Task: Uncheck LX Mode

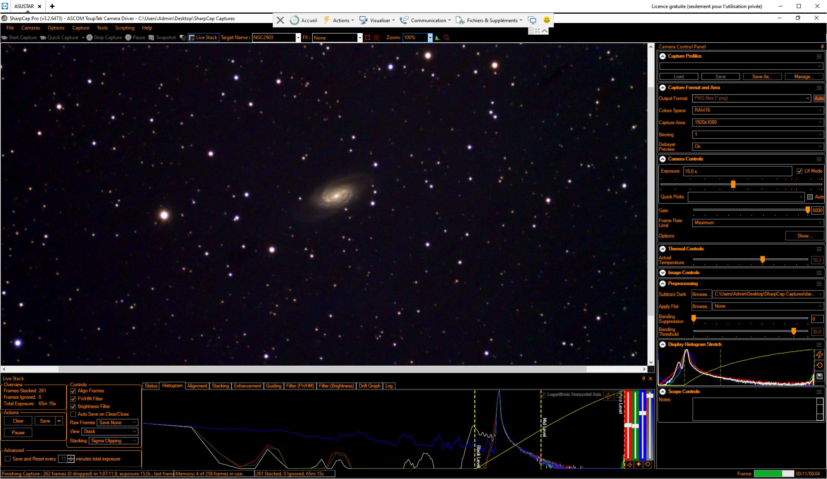Action: tap(799, 171)
